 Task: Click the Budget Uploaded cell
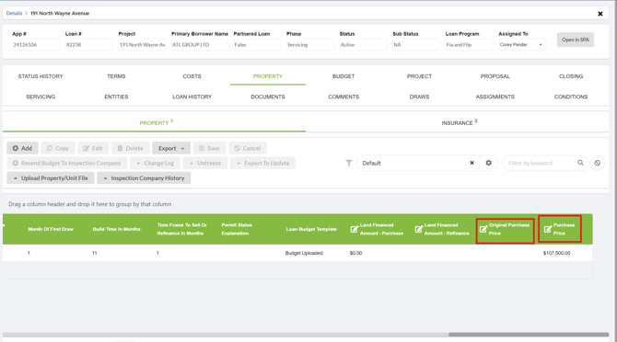pyautogui.click(x=304, y=253)
